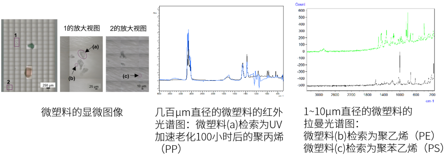444x162 pixels.
Task: Click particle label "(c)" in enlarged view 2
Action: [126, 76]
